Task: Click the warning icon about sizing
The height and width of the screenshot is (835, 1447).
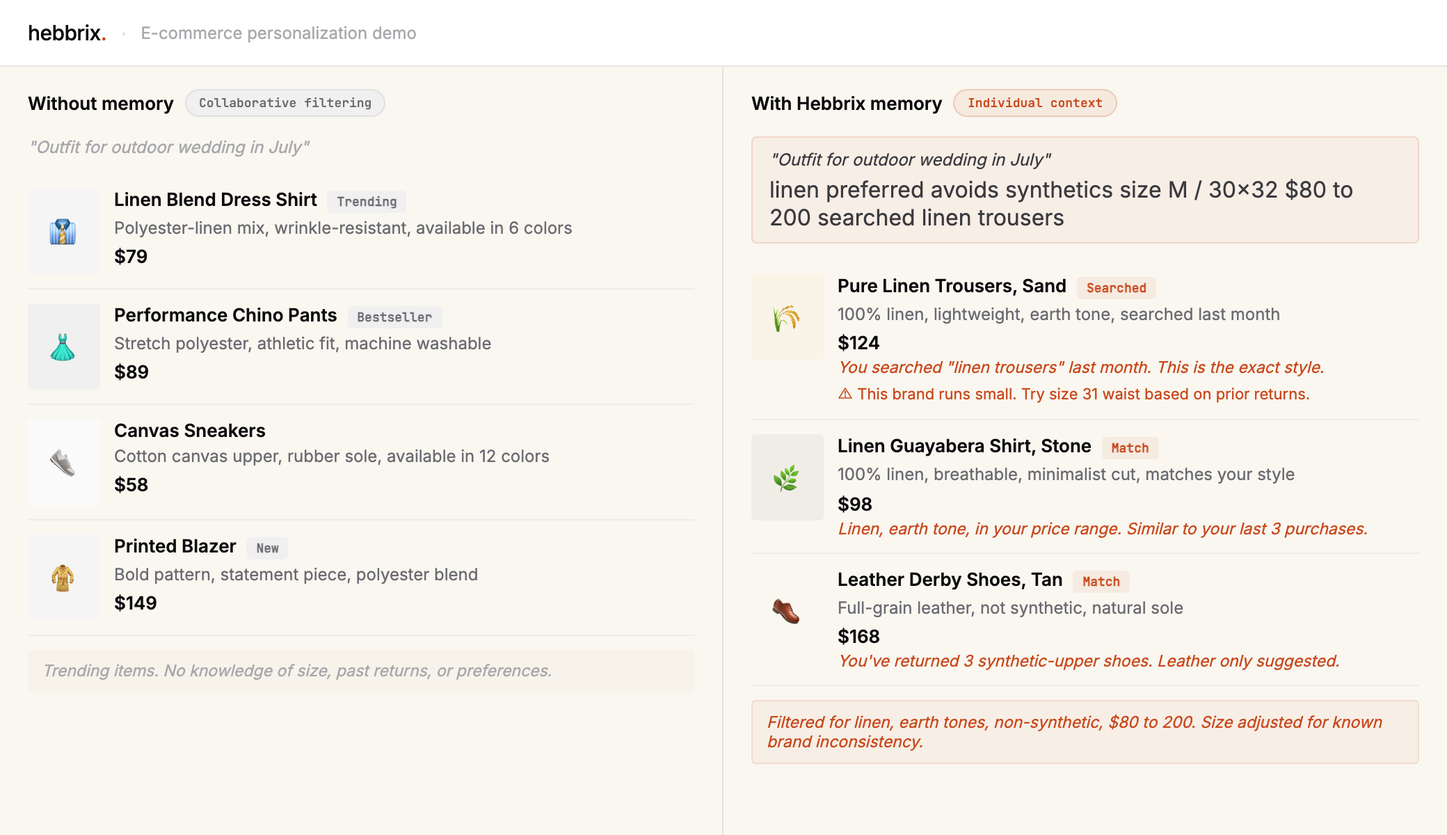Action: [x=845, y=394]
